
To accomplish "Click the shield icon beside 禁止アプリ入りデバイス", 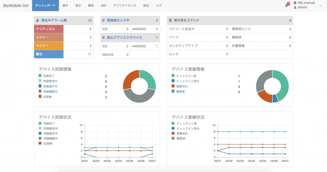I will (103, 38).
